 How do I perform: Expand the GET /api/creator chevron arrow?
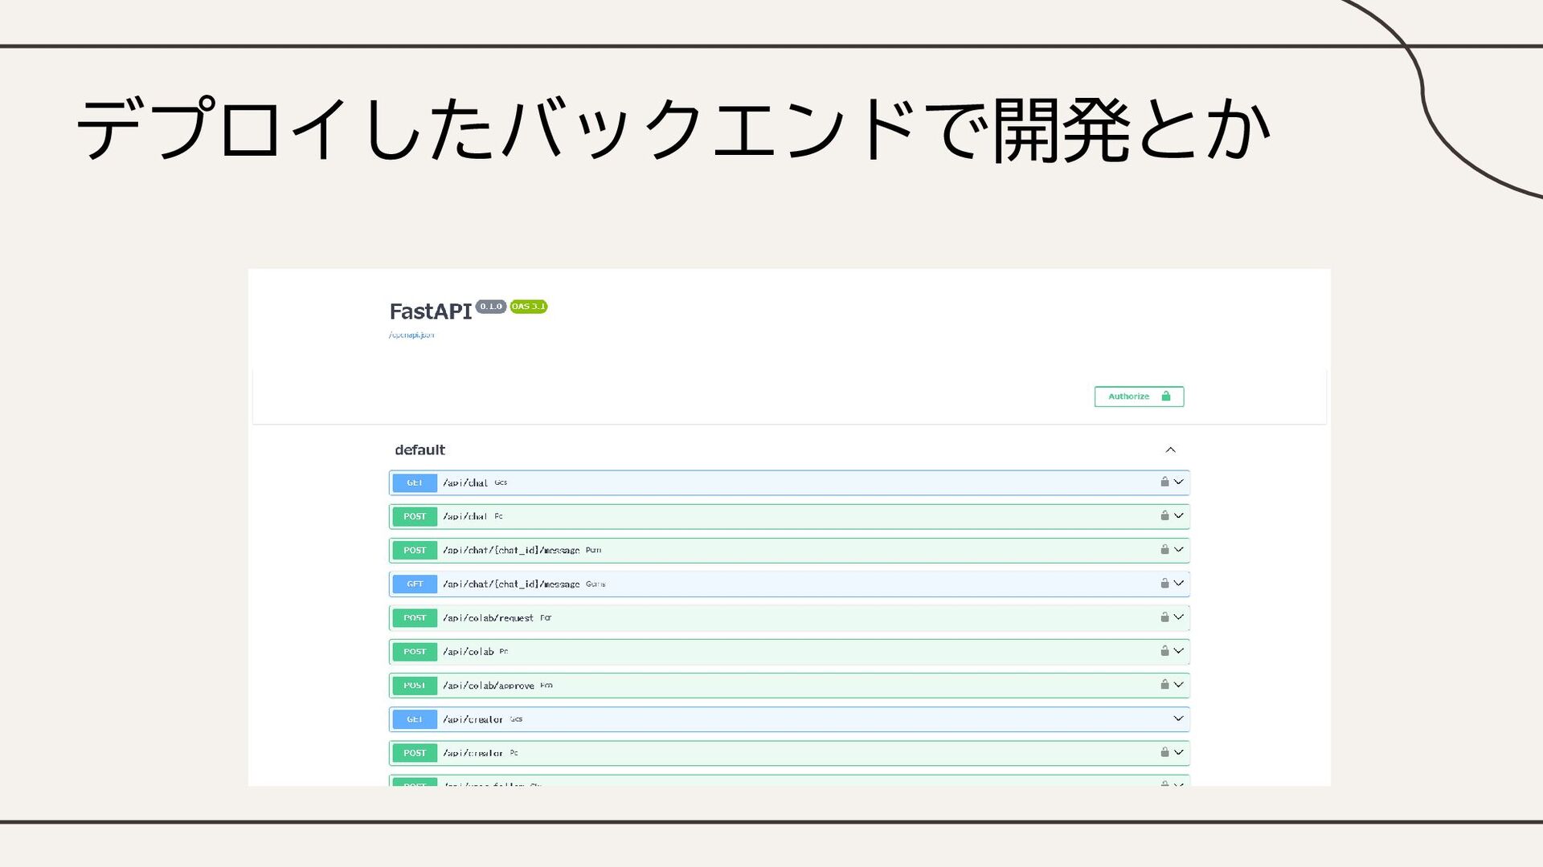click(1179, 718)
